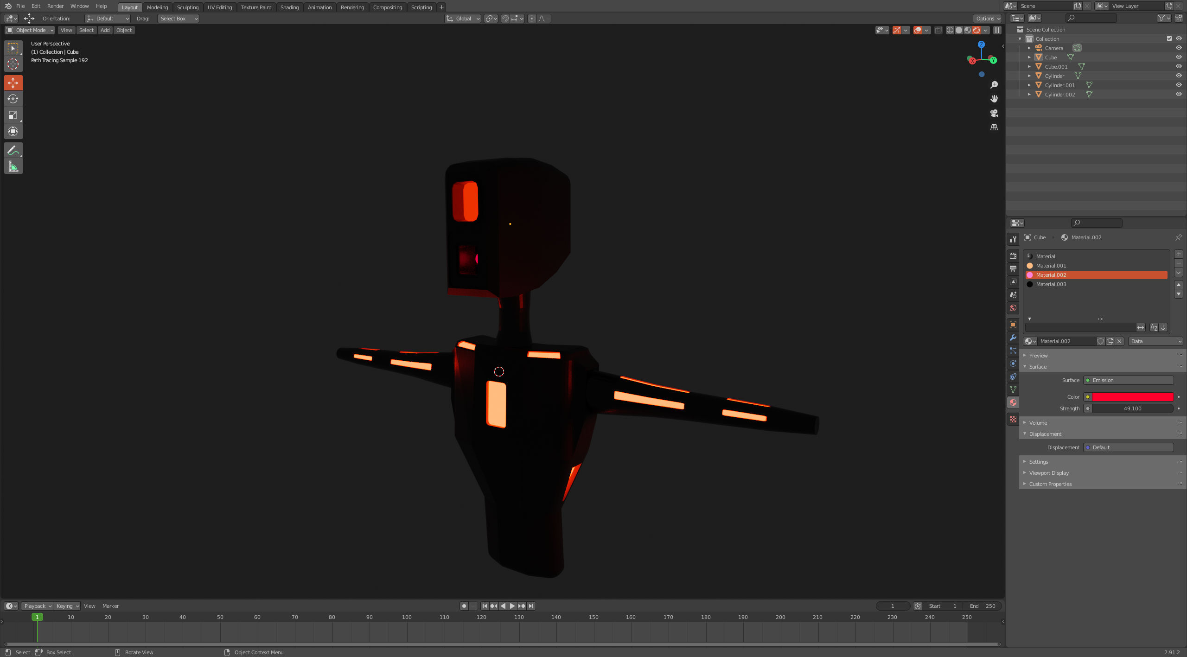Screen dimensions: 1187x657
Task: Toggle X-ray mode in viewport
Action: (x=938, y=30)
